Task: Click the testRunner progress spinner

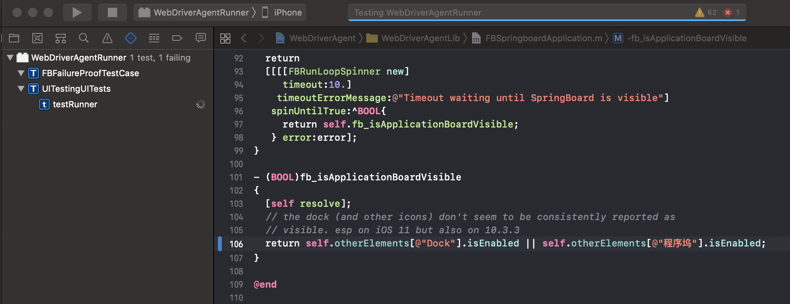Action: pyautogui.click(x=200, y=104)
